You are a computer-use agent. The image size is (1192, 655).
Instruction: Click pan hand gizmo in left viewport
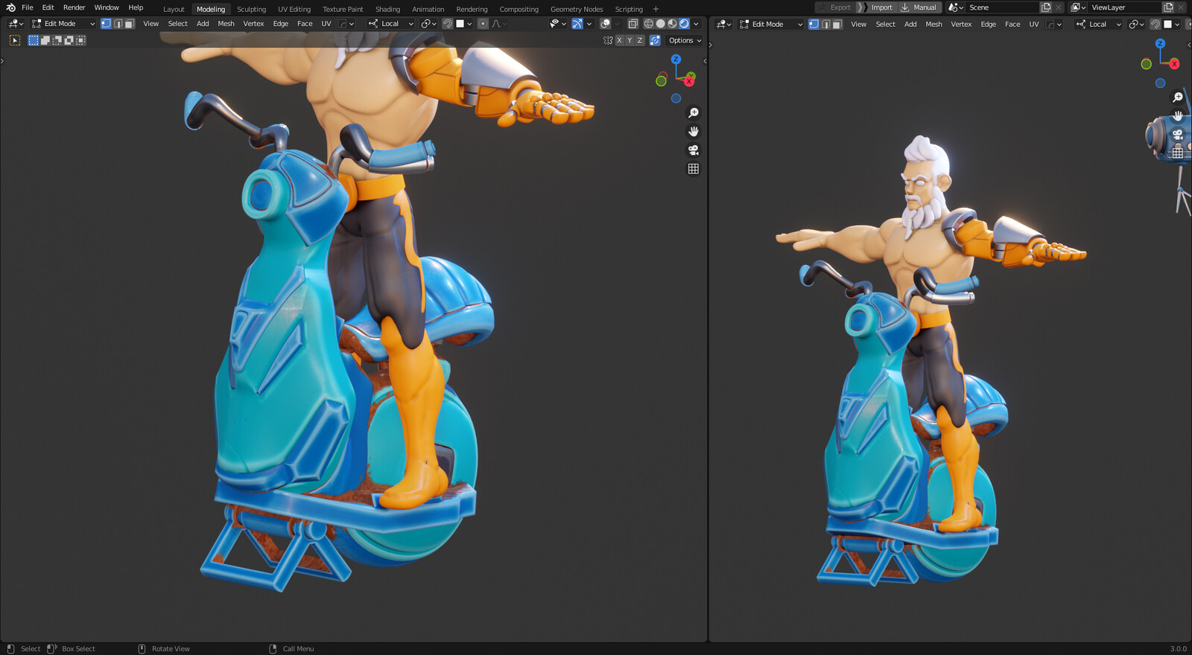pos(693,131)
